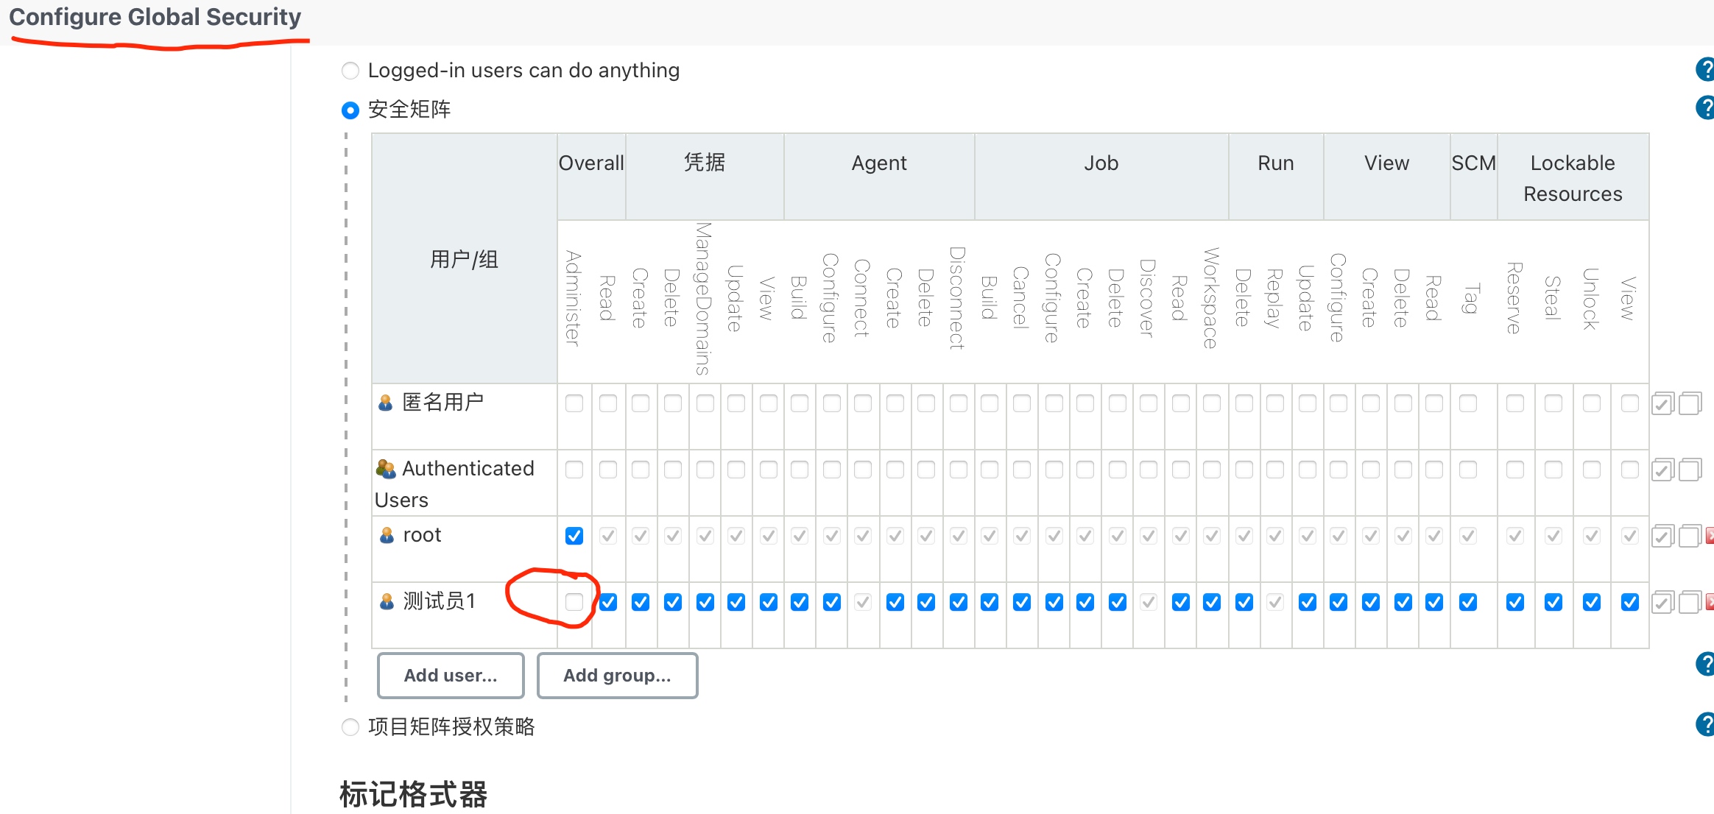Screen dimensions: 1714x814
Task: Open the help icon beside 安全矩阵
Action: click(1705, 108)
